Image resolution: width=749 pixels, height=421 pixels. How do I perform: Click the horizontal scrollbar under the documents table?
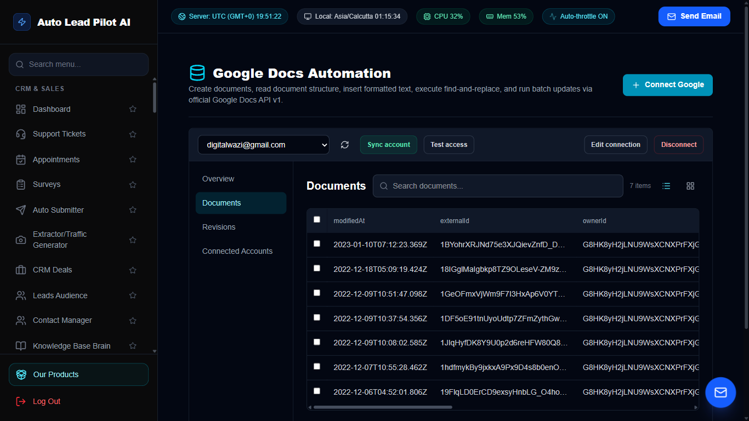383,407
